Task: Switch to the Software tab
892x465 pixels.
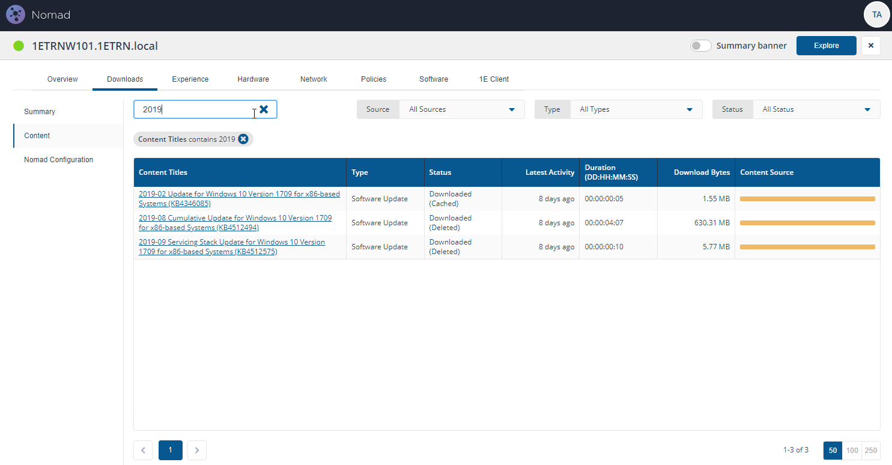Action: click(434, 79)
